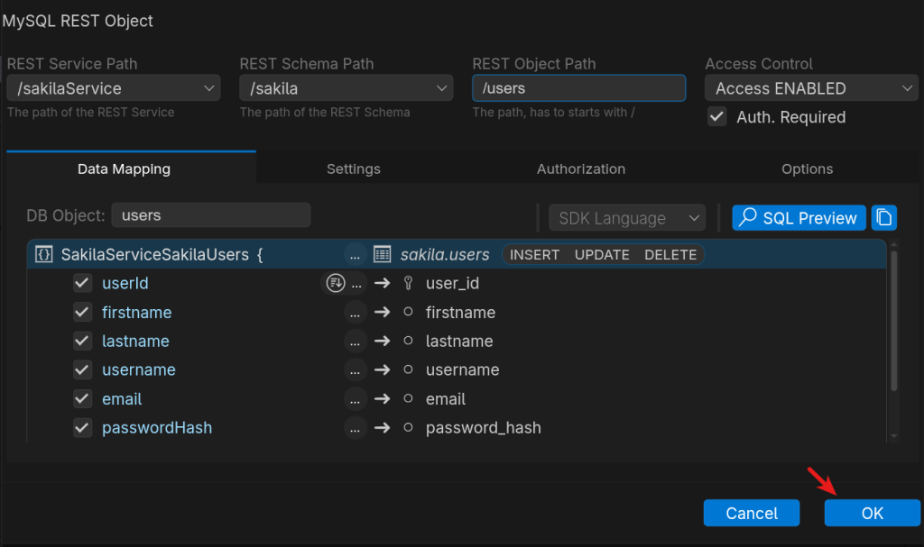Disable the lastname field checkbox
This screenshot has width=924, height=547.
pos(83,342)
